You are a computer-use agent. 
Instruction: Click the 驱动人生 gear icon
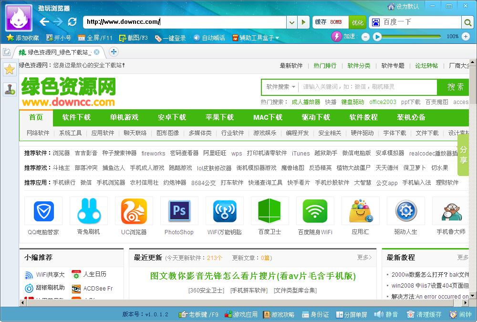tap(405, 211)
